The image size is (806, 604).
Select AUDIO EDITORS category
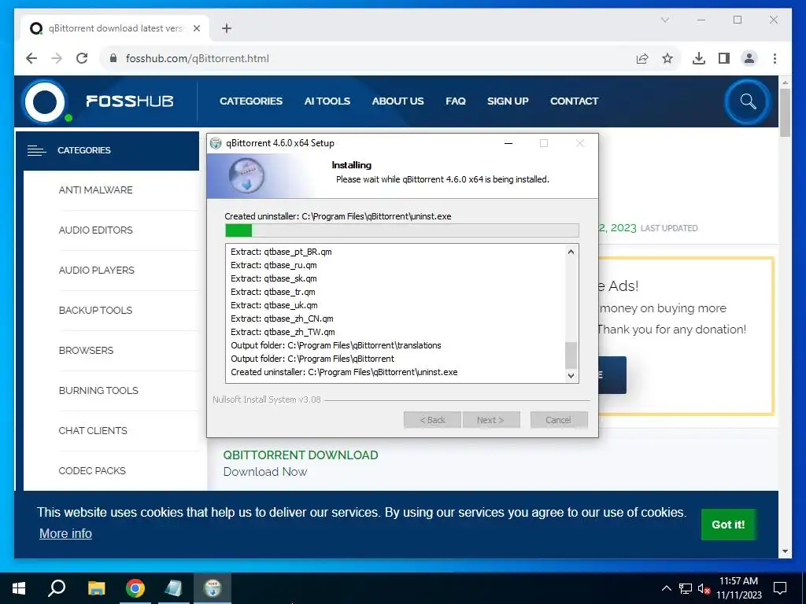coord(95,230)
